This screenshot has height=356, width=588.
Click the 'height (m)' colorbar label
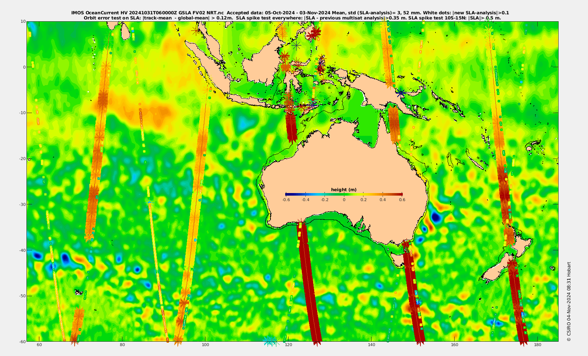point(344,190)
